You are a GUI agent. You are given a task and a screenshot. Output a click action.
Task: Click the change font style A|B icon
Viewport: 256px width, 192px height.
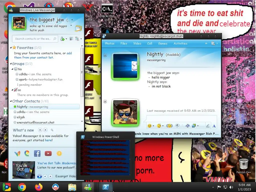pyautogui.click(x=187, y=126)
